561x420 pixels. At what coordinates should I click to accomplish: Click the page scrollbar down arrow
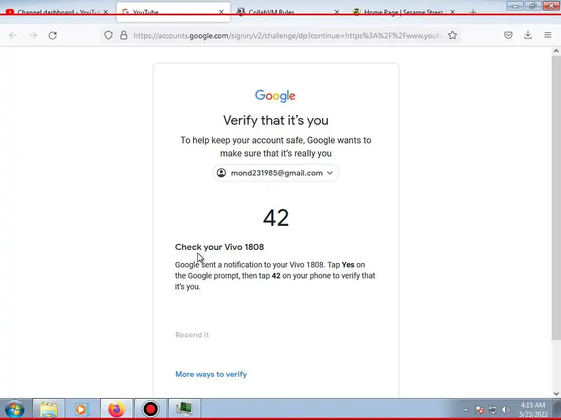point(556,394)
